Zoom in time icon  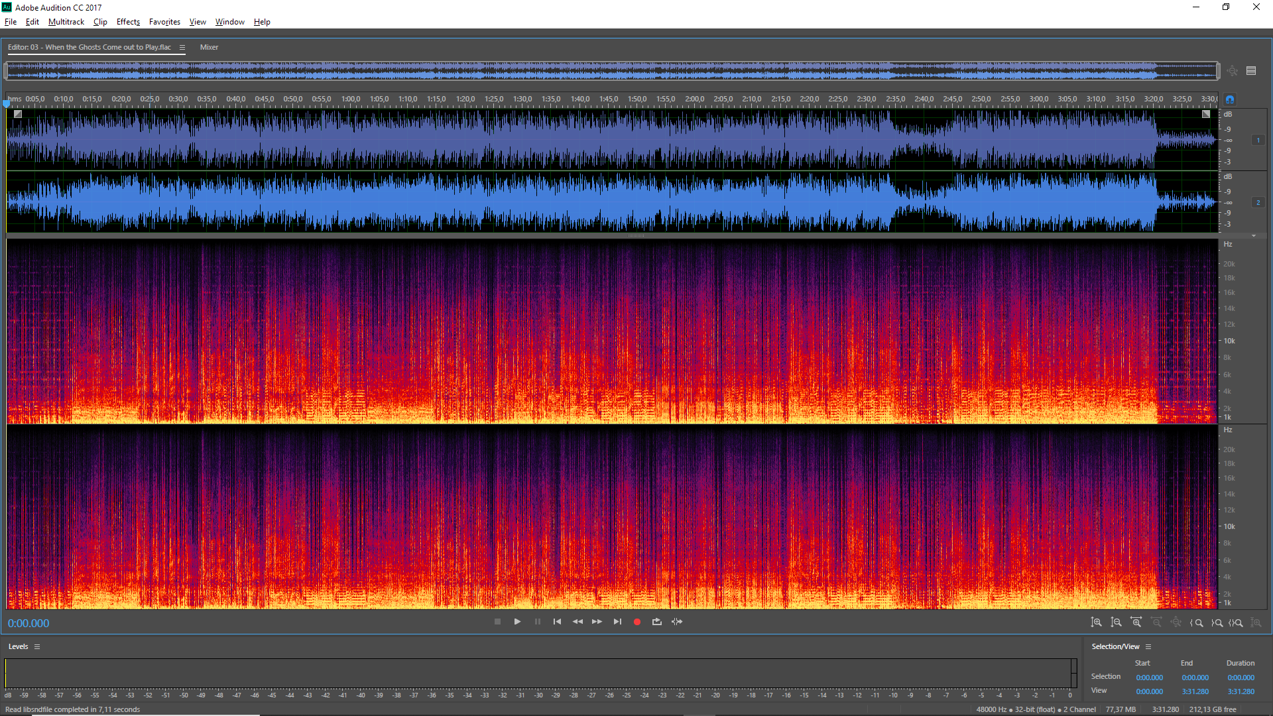[1136, 623]
